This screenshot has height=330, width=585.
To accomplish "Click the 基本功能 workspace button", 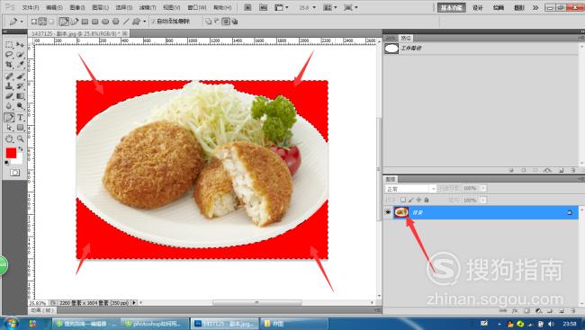I will (452, 7).
